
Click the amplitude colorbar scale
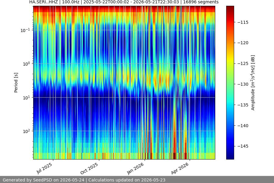point(230,83)
